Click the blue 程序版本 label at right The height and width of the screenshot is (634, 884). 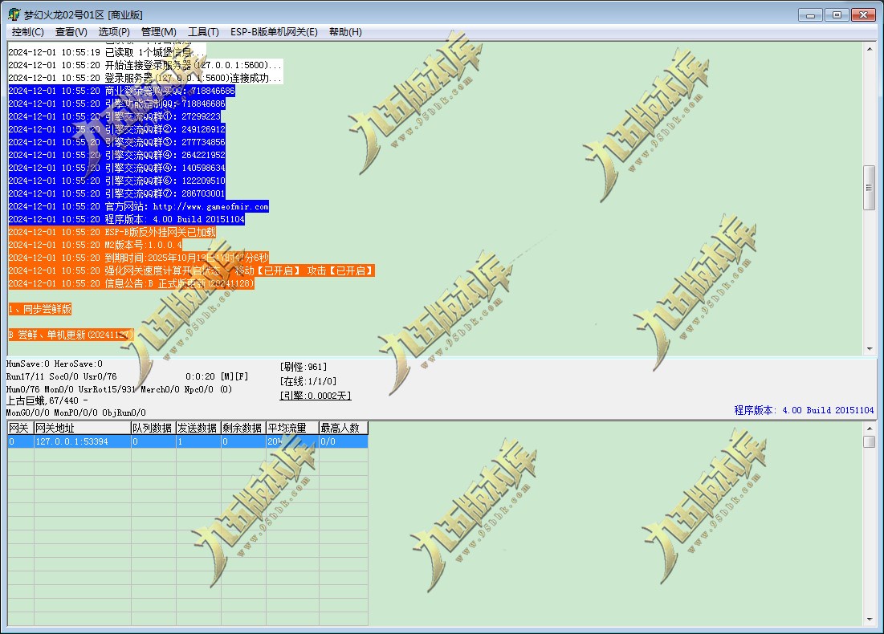coord(804,410)
